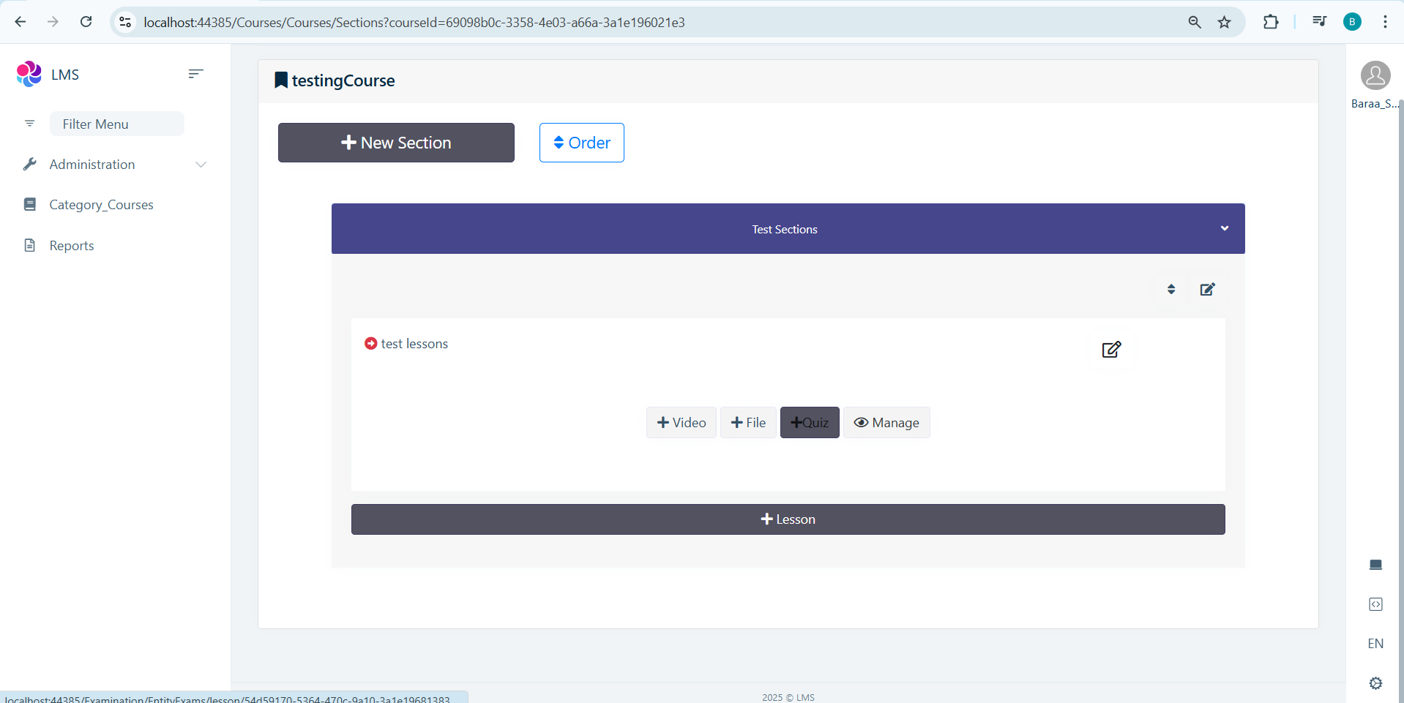1404x703 pixels.
Task: Toggle the bookmark icon beside testingCourse
Action: (x=280, y=80)
